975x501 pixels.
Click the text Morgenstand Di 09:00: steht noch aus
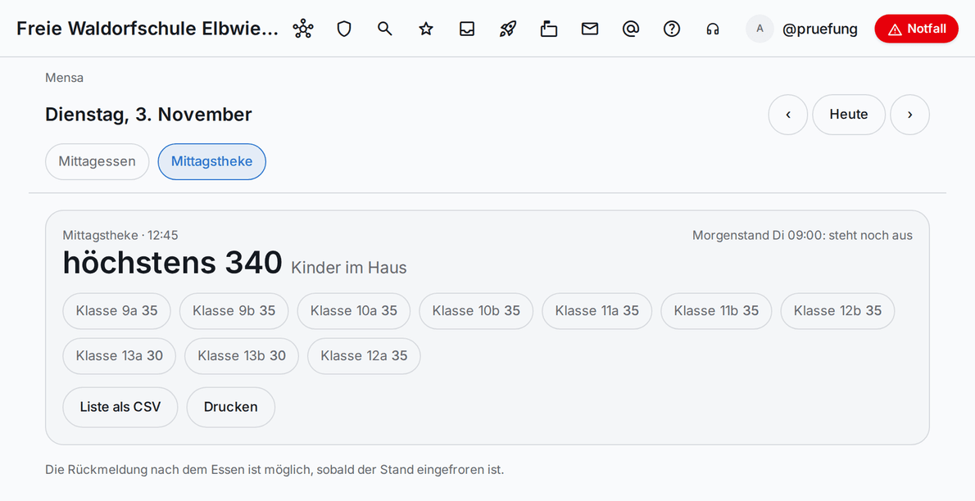point(802,236)
